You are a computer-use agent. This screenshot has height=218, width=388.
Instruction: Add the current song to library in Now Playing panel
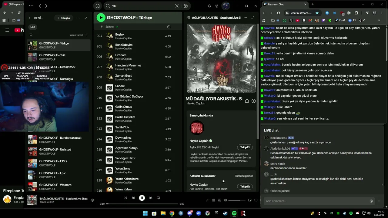pos(253,101)
